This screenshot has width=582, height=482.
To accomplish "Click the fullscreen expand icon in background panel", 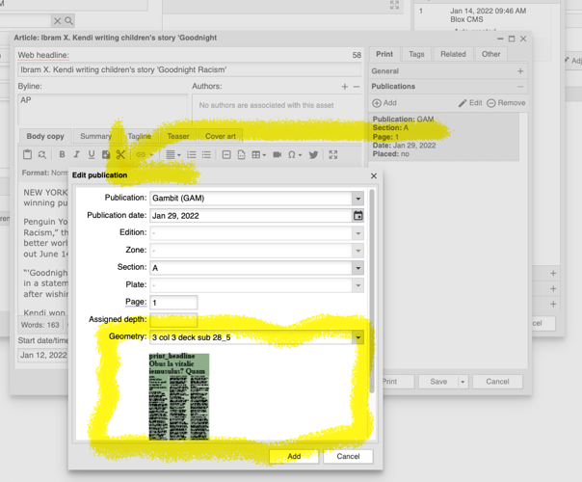I will tap(394, 5).
